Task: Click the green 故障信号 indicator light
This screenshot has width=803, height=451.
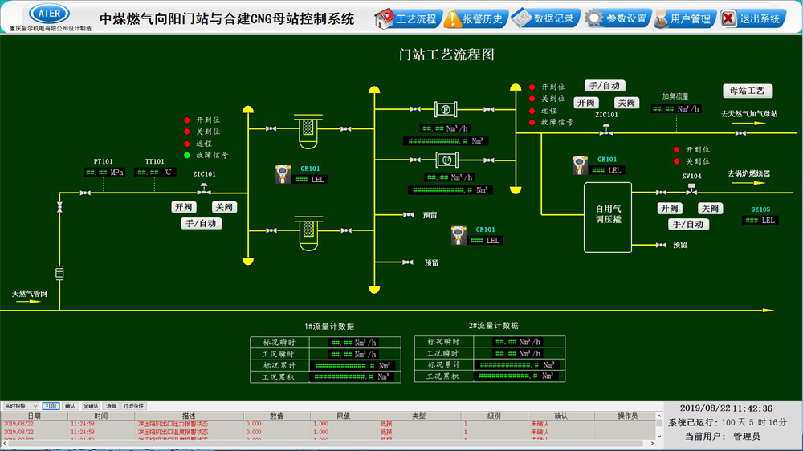Action: coord(187,155)
